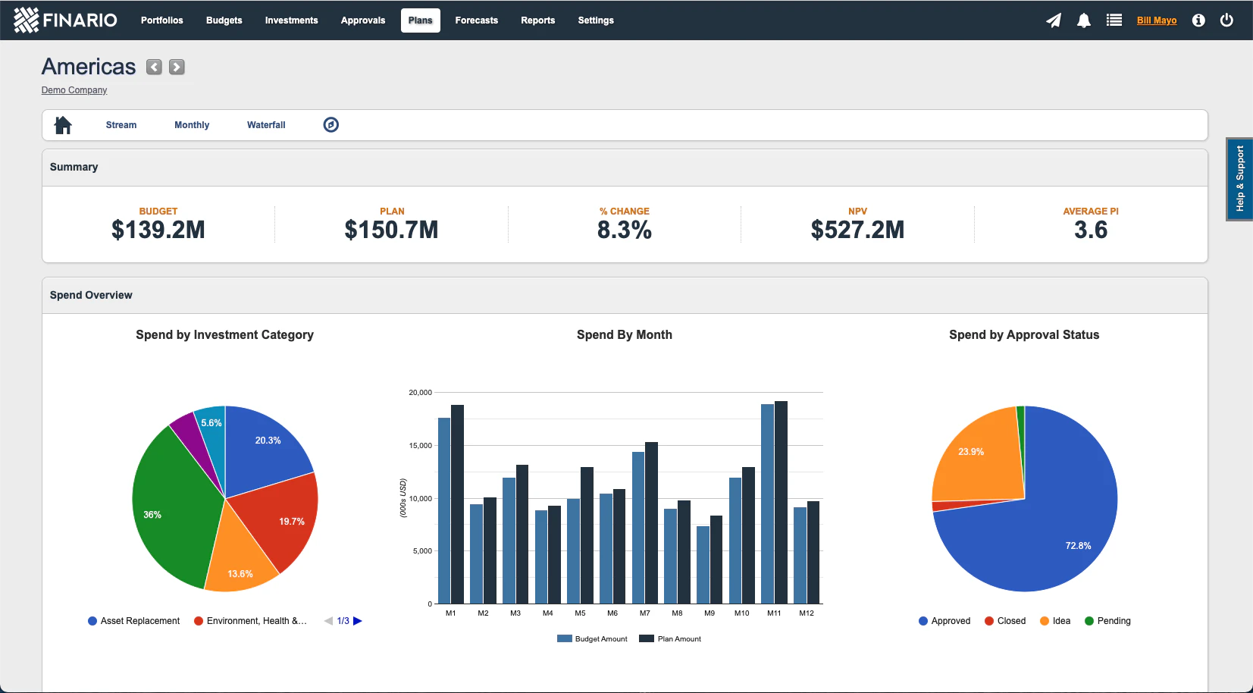The image size is (1253, 693).
Task: Click the Bill Mayo user link
Action: tap(1157, 20)
